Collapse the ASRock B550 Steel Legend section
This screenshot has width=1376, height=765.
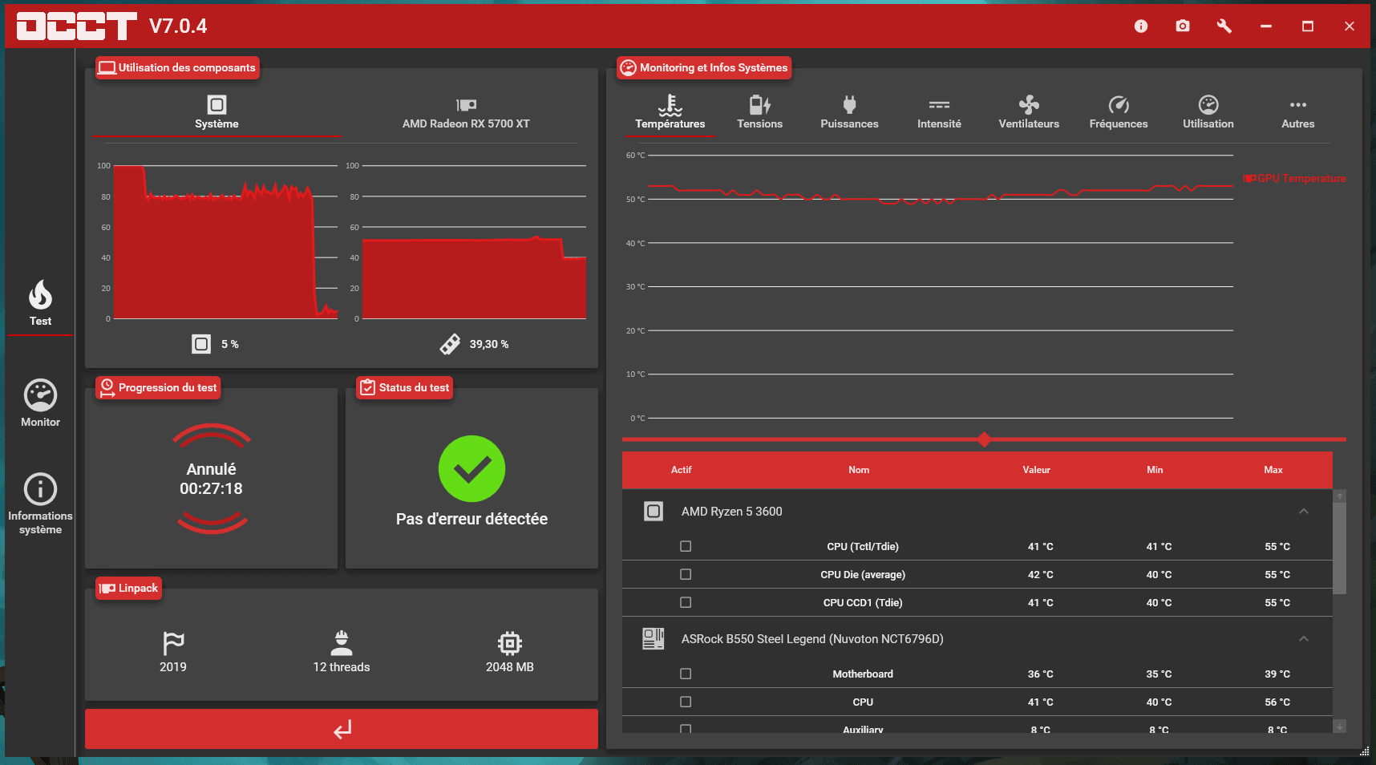pos(1304,639)
